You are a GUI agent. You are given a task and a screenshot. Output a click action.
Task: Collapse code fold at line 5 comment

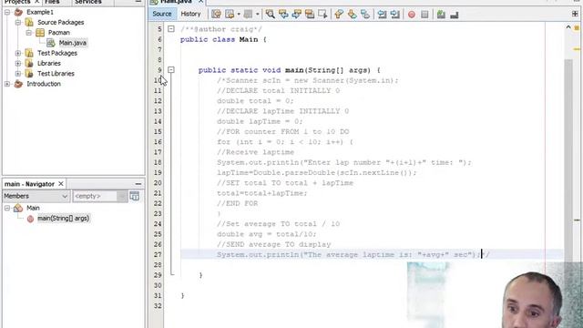[171, 29]
